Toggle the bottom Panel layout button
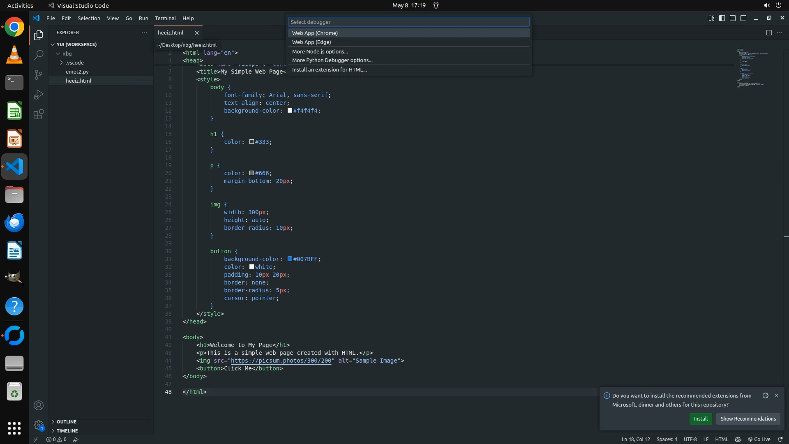 pos(733,18)
